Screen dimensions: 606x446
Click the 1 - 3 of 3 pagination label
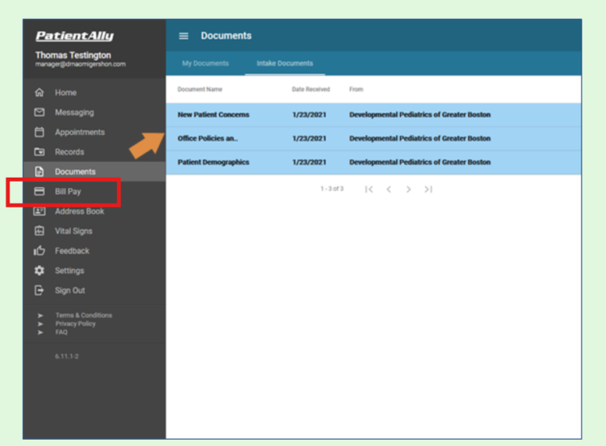pyautogui.click(x=332, y=189)
